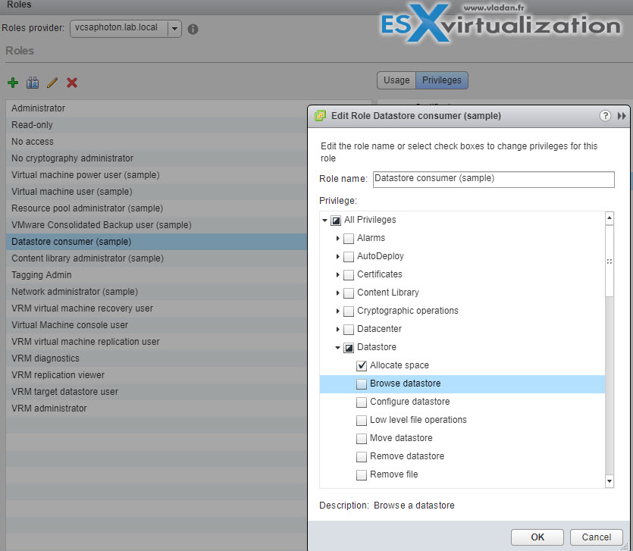Collapse the Datastore privilege group
The width and height of the screenshot is (633, 551).
337,348
